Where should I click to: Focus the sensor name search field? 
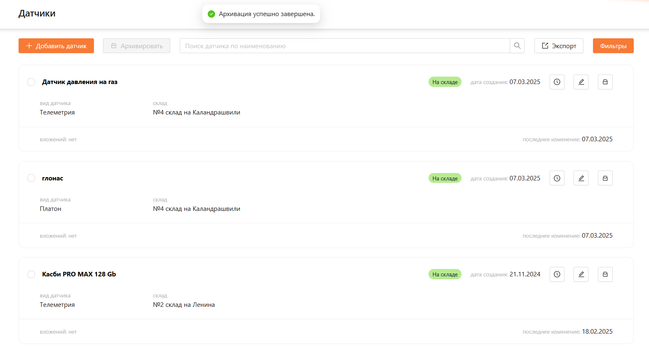(x=344, y=46)
